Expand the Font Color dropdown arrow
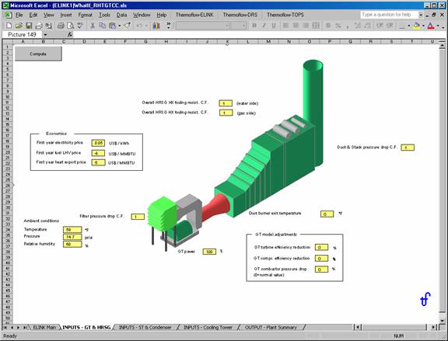 pos(438,26)
